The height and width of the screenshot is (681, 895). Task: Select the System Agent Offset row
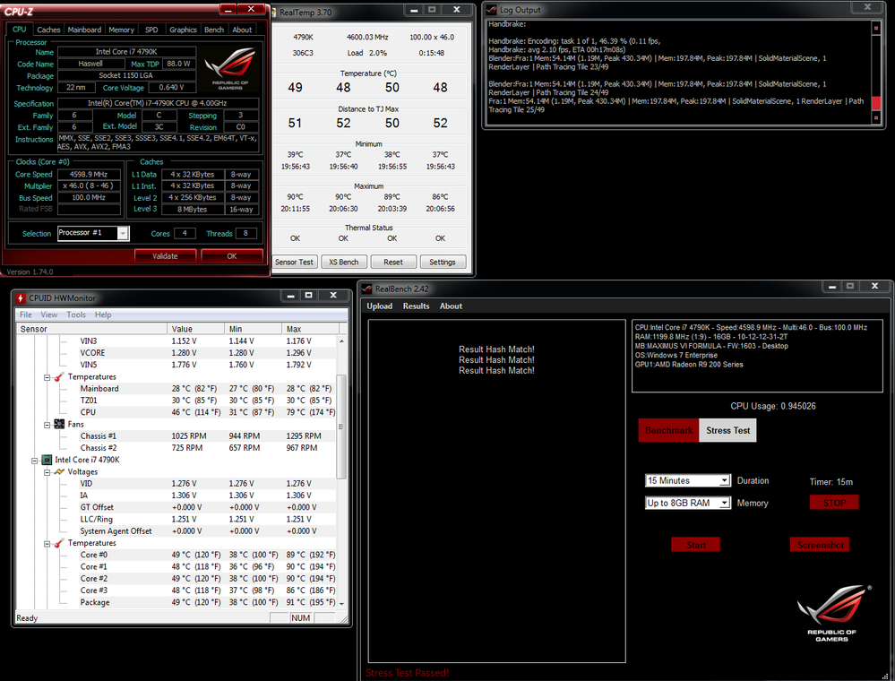coord(176,530)
